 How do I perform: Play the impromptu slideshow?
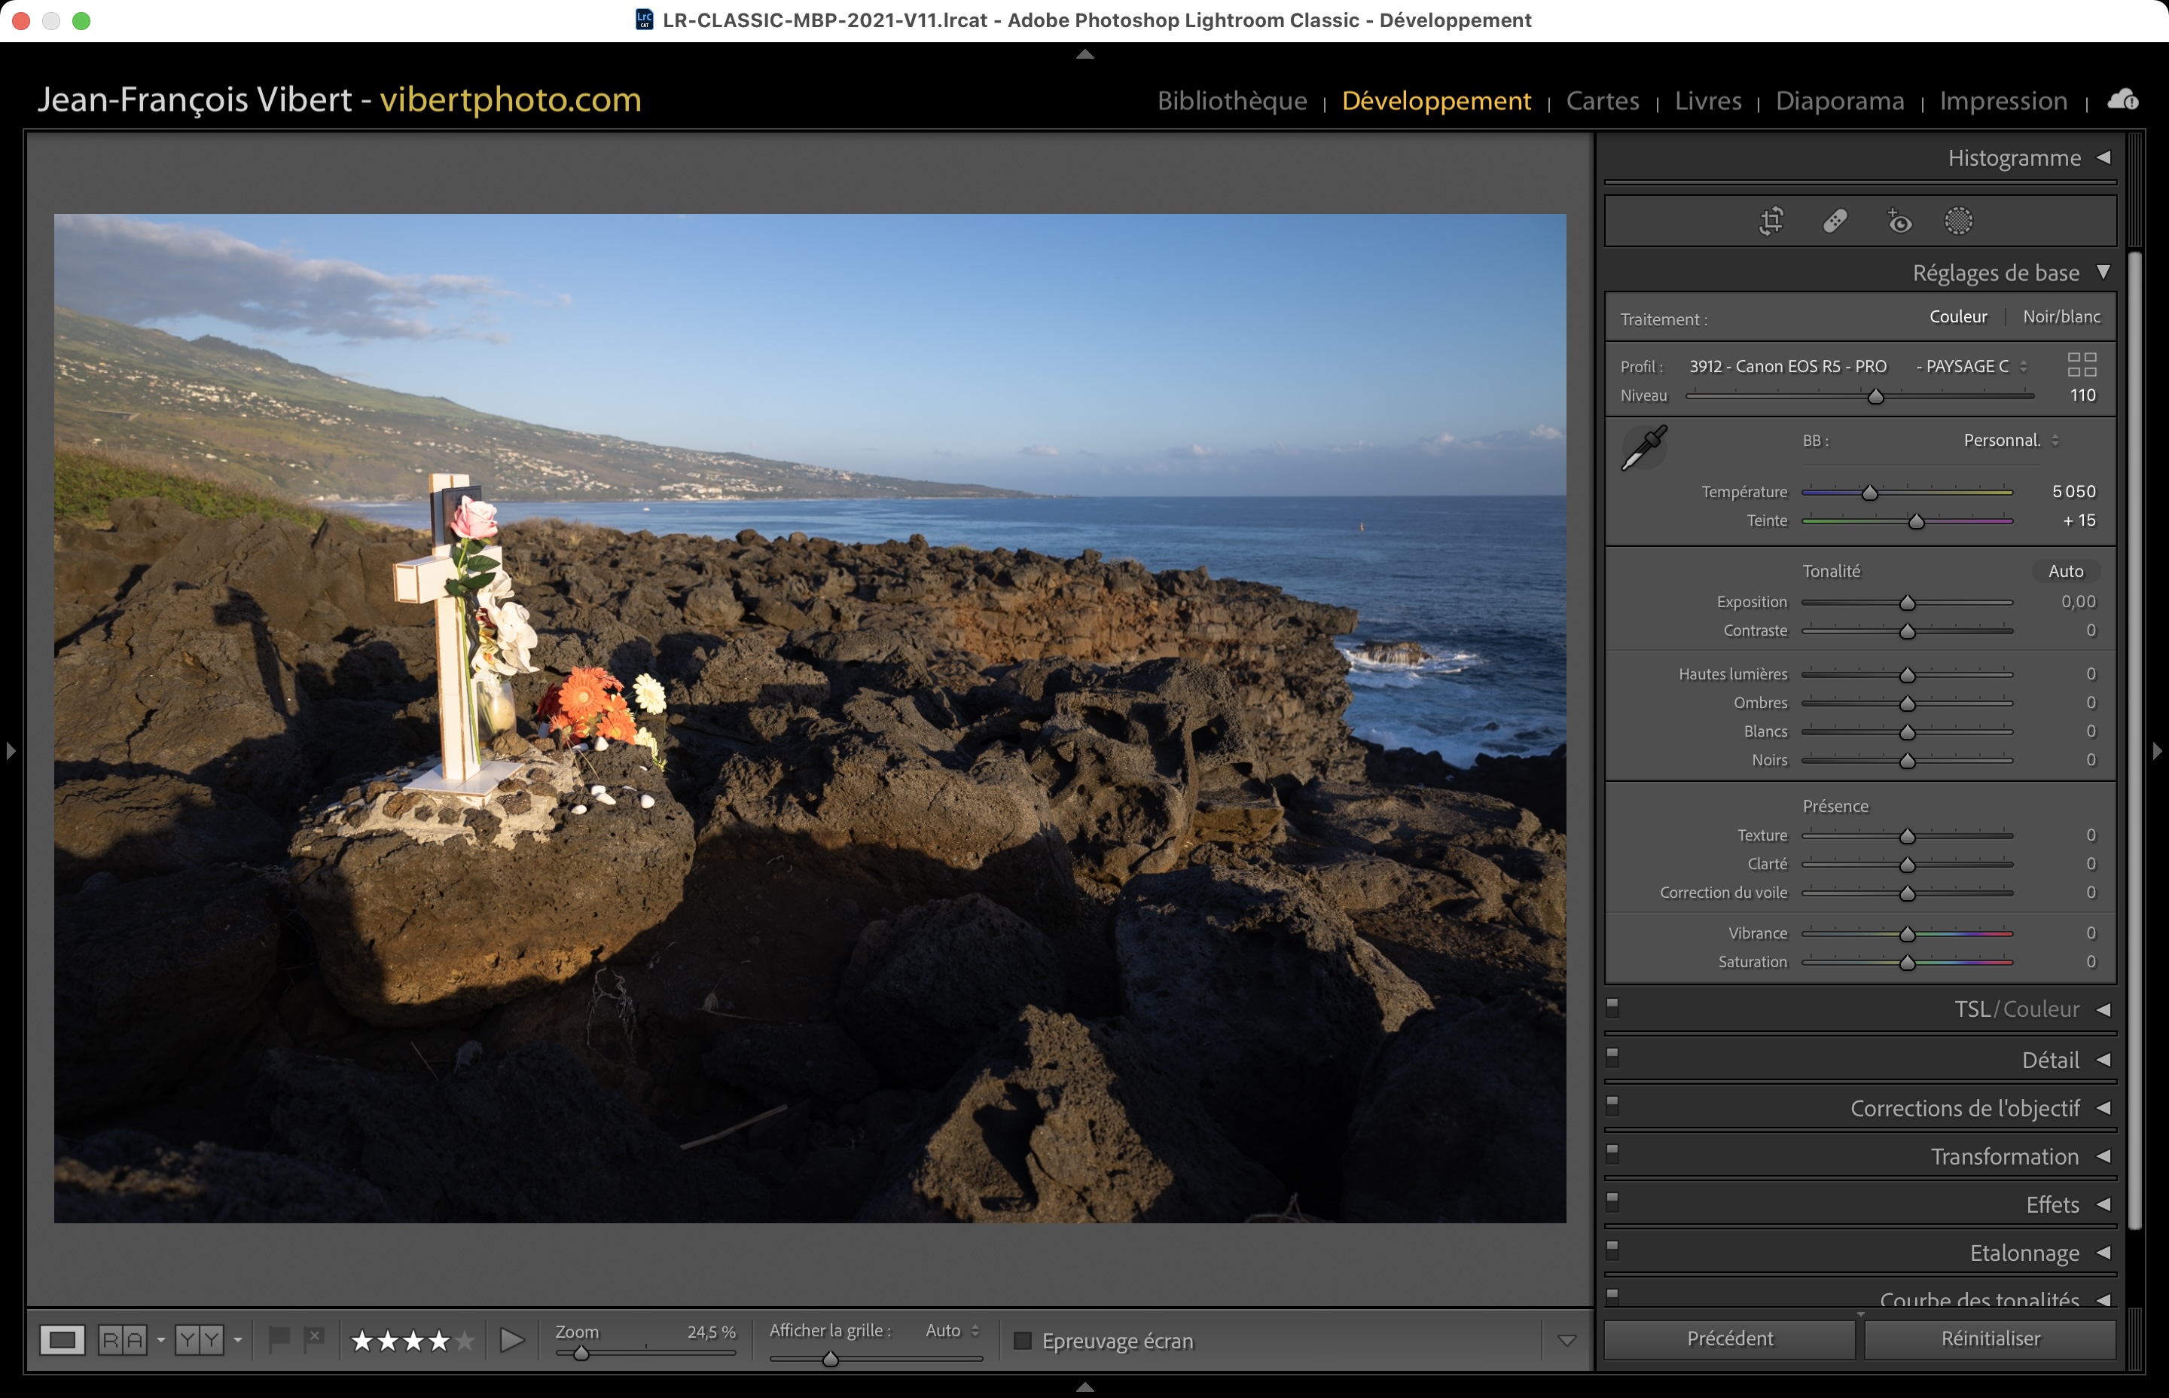pyautogui.click(x=512, y=1340)
